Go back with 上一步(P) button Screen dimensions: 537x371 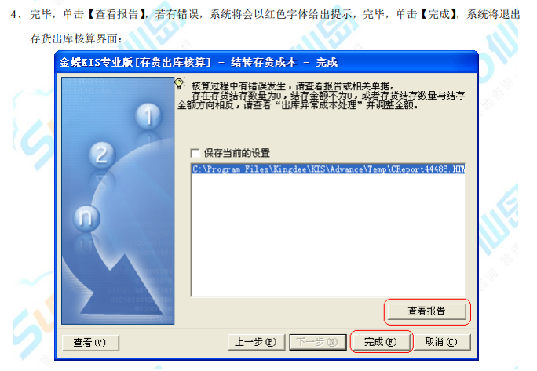(256, 342)
